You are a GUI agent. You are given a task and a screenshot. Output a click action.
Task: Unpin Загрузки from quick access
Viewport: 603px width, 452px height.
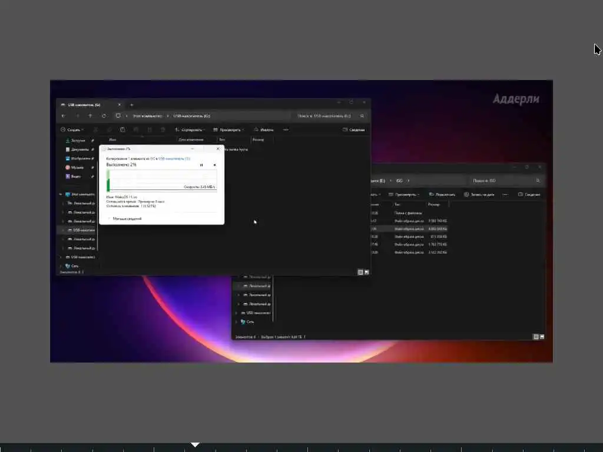(92, 141)
